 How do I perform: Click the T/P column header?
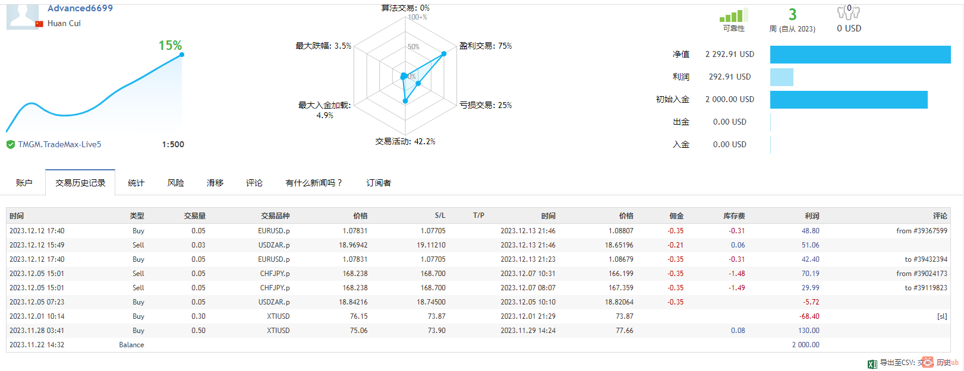point(478,215)
